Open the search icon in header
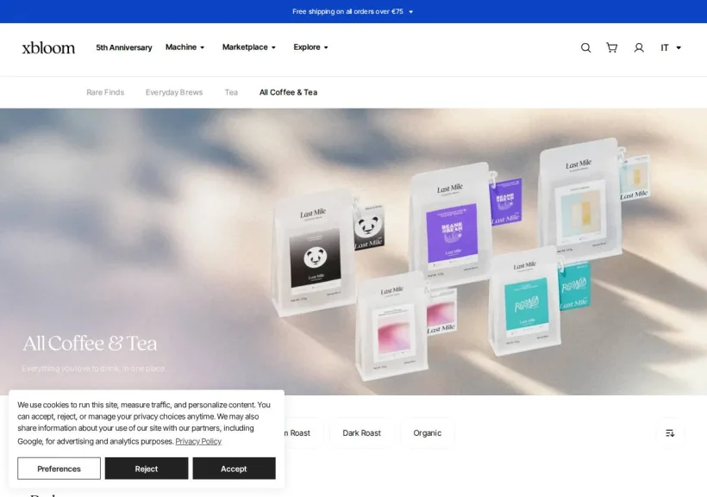 (585, 47)
